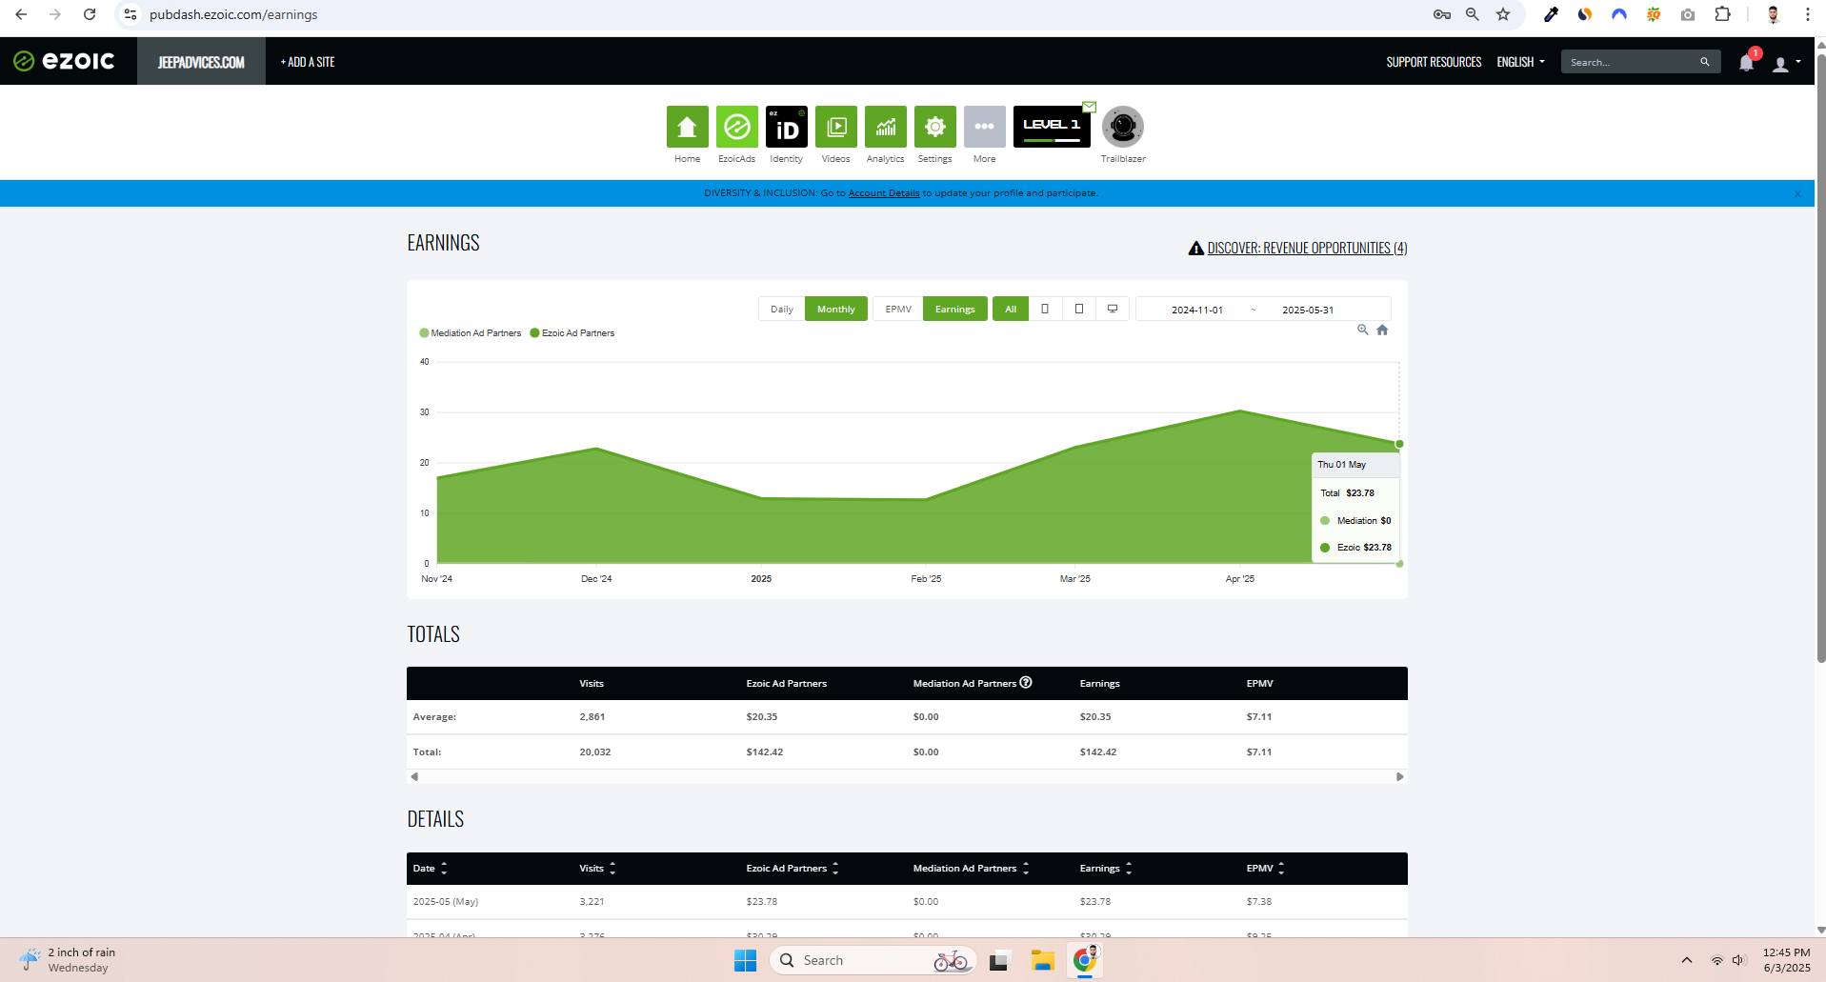
Task: Click the chart zoom magnifier icon
Action: click(1363, 330)
